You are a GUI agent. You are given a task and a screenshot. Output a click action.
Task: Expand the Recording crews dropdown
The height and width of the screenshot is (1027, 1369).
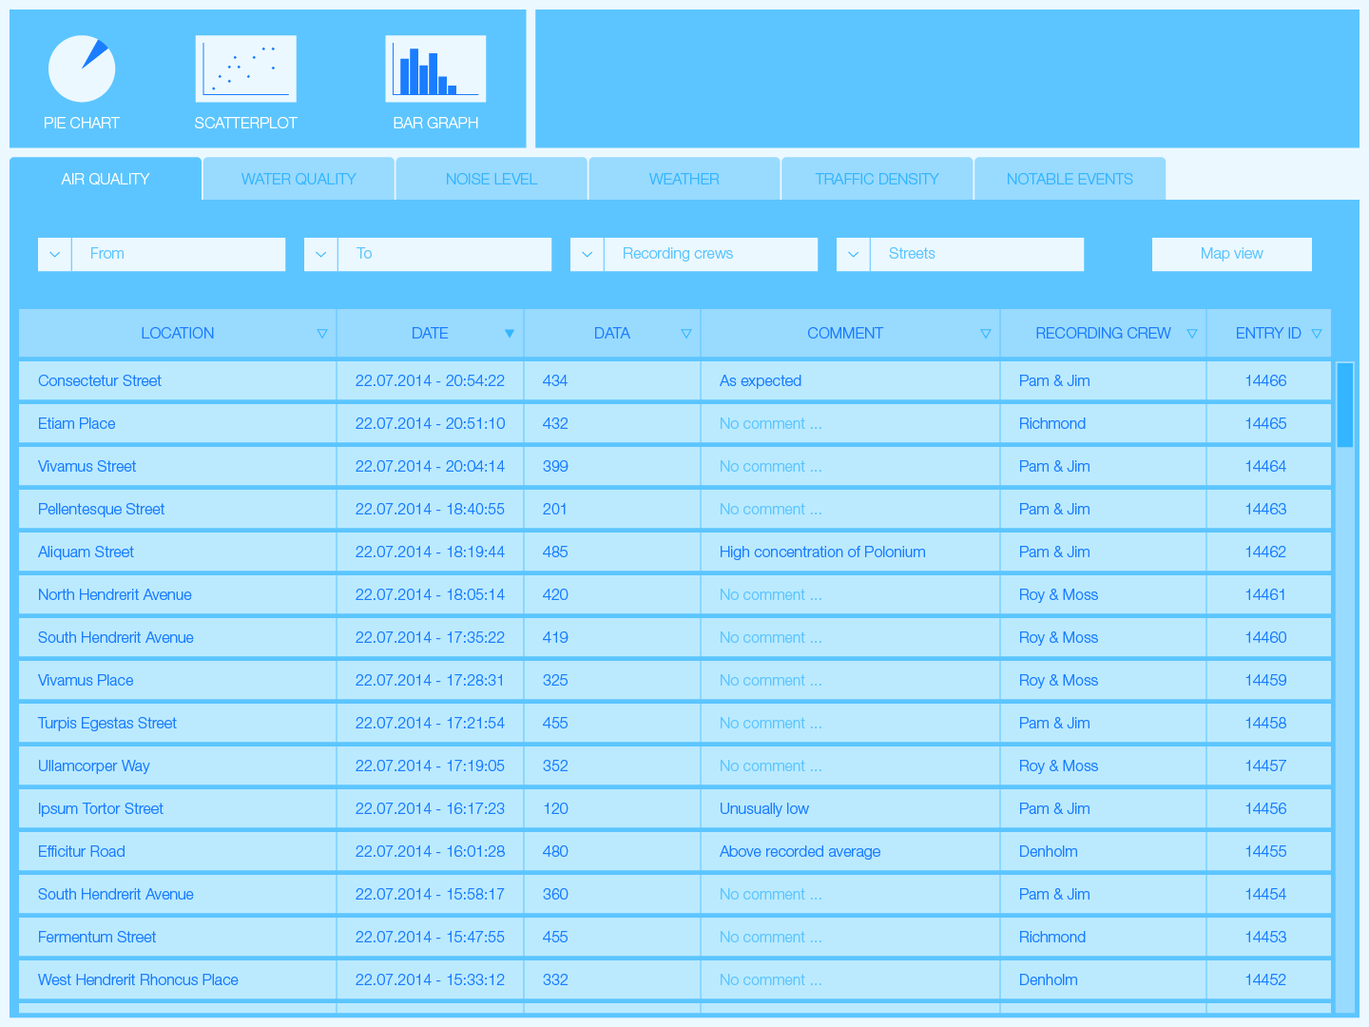pyautogui.click(x=587, y=254)
